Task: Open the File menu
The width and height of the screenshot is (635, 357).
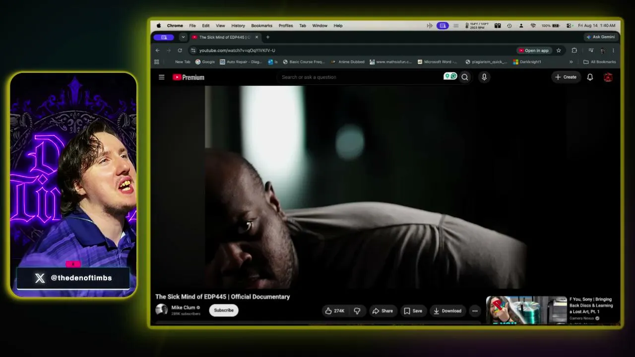Action: pyautogui.click(x=192, y=26)
